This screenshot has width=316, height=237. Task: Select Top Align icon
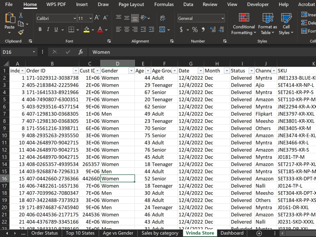click(x=119, y=17)
